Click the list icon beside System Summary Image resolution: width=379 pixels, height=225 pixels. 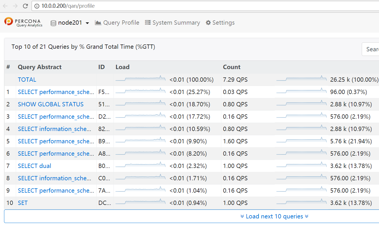click(148, 22)
